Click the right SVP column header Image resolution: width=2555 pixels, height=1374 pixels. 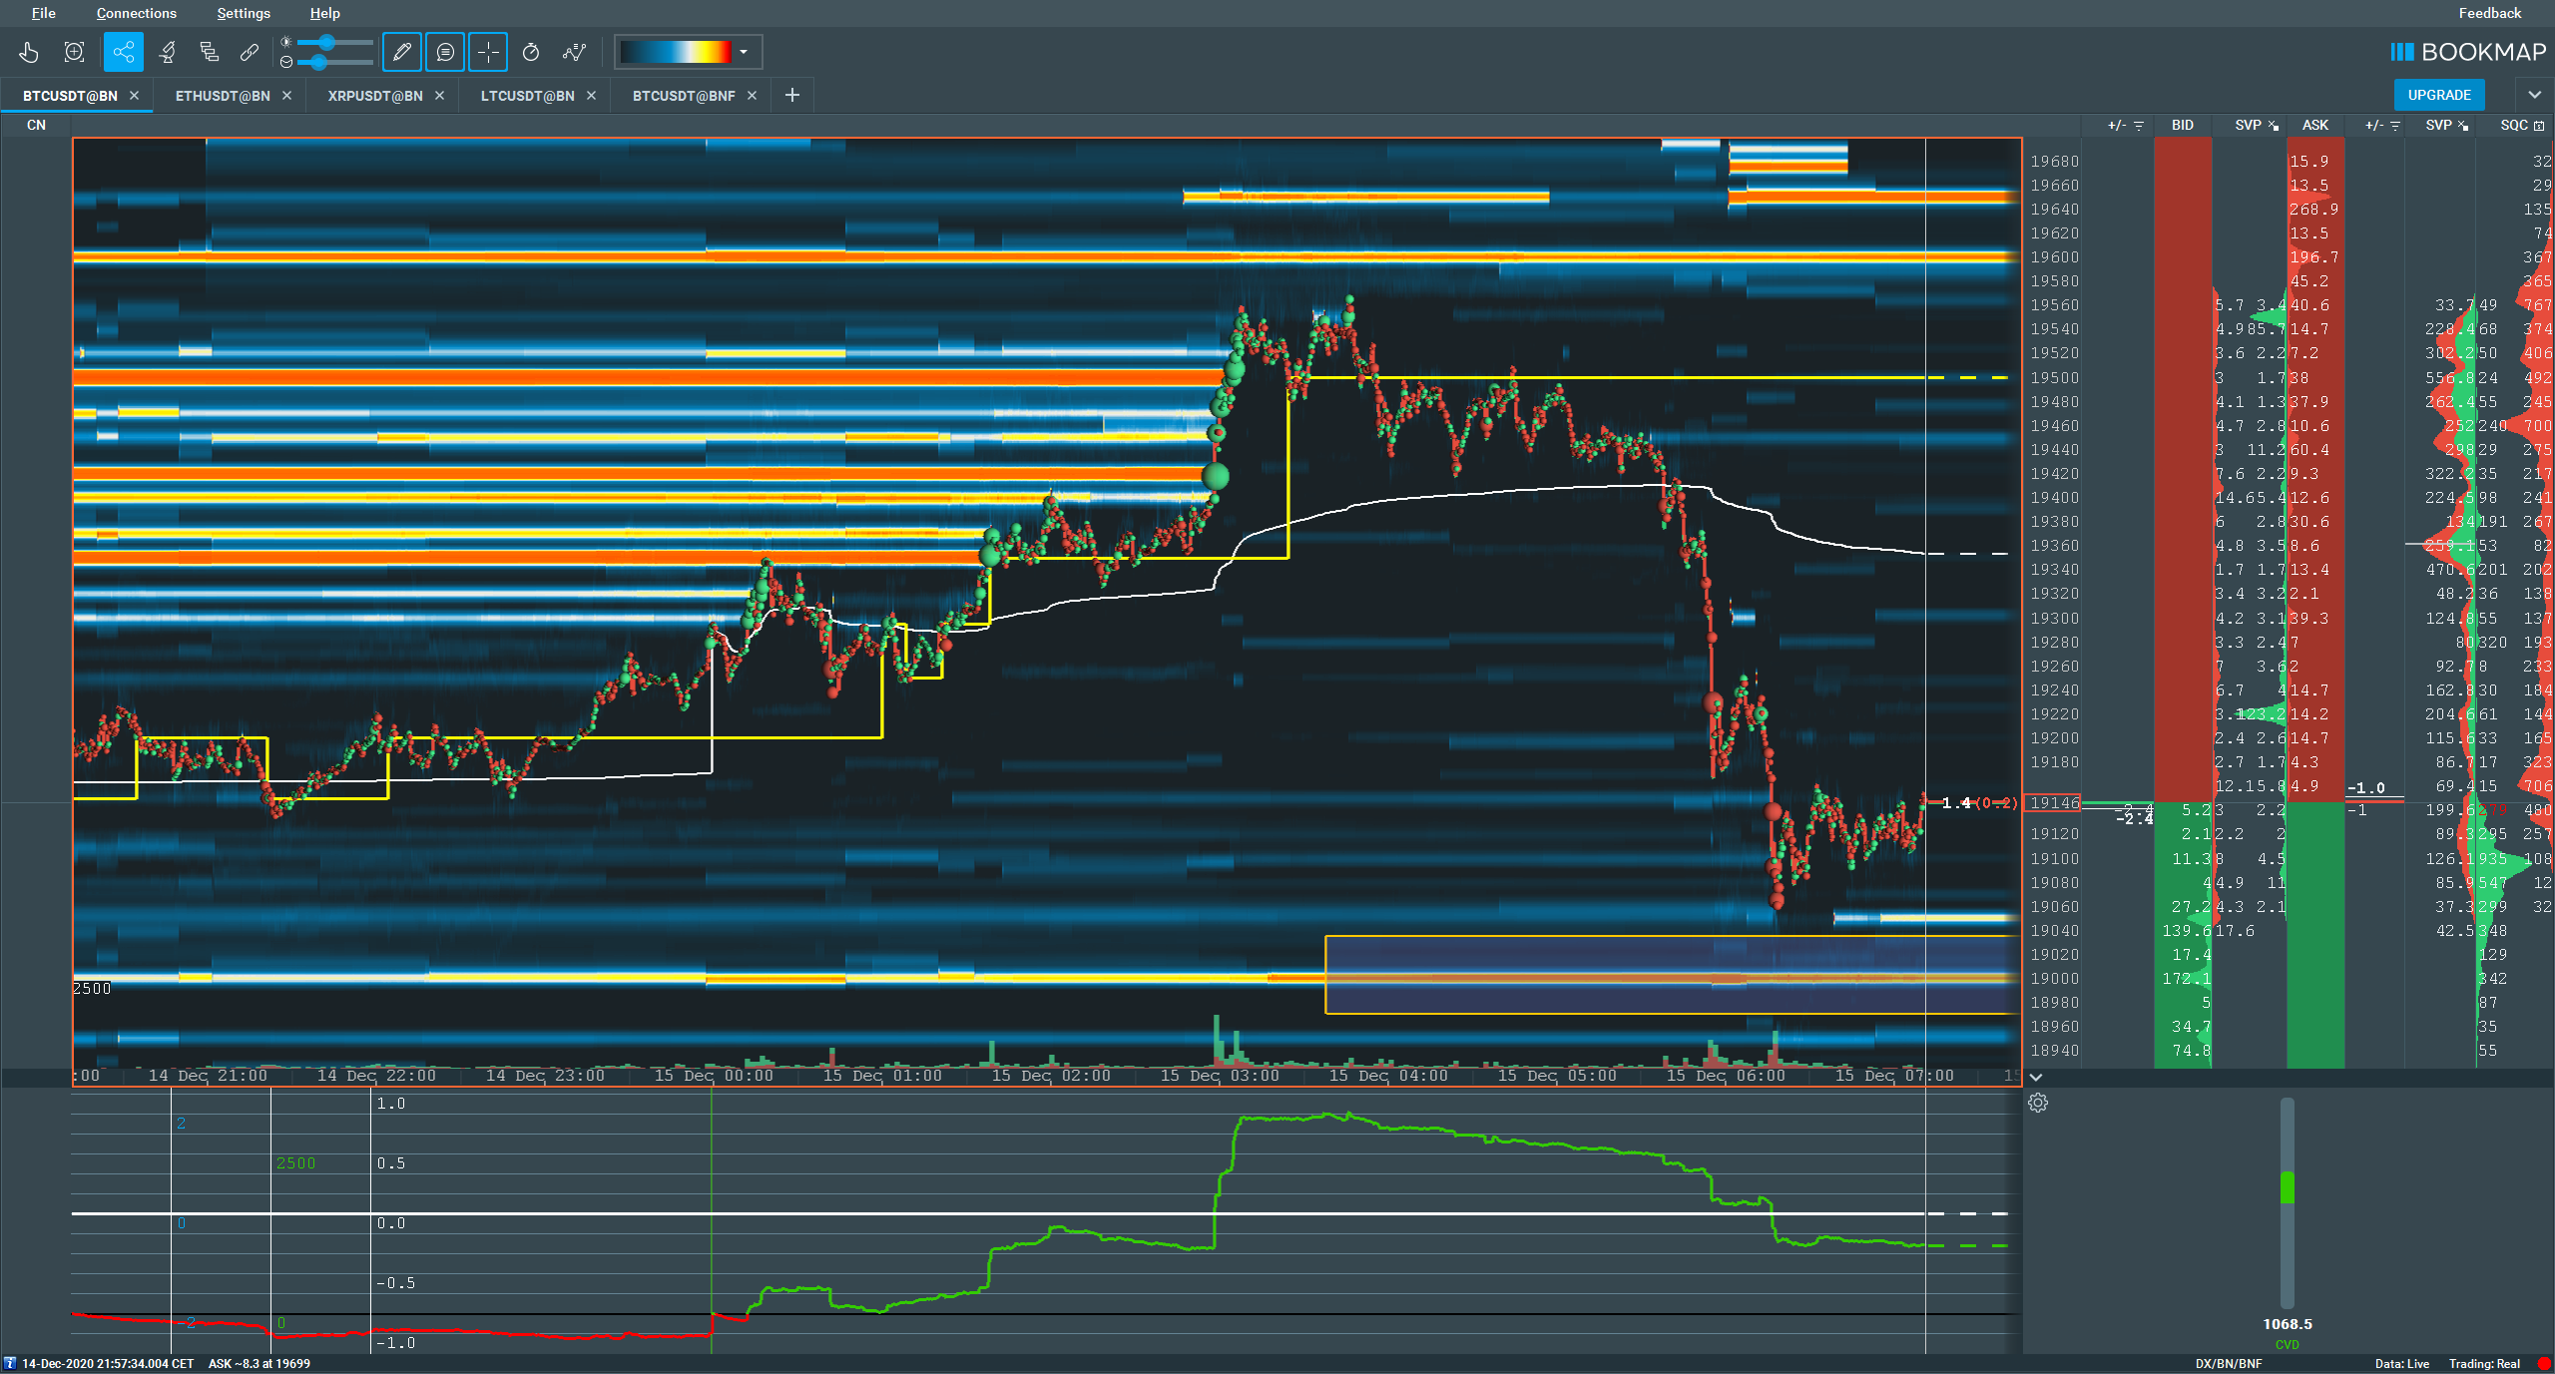[2438, 125]
